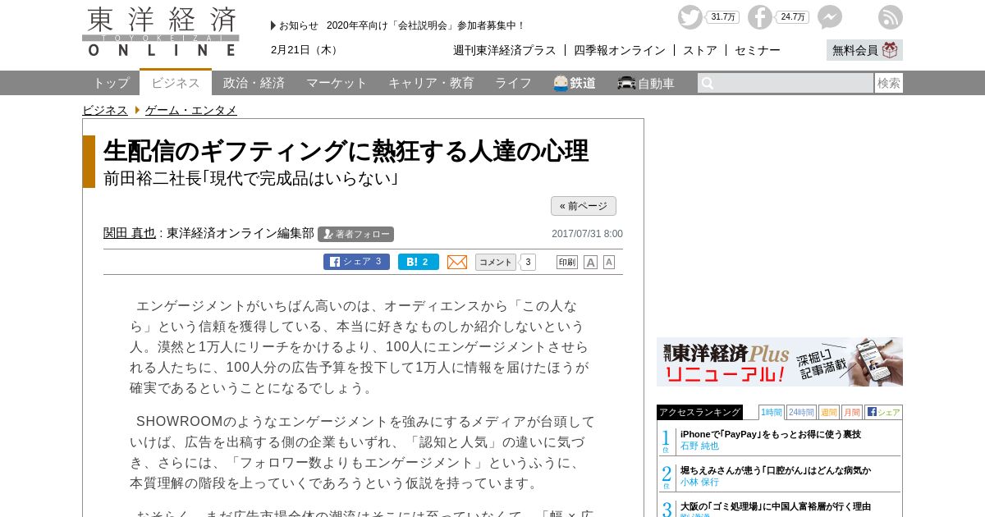
Task: Share article via Facebook シェア button
Action: click(x=356, y=262)
